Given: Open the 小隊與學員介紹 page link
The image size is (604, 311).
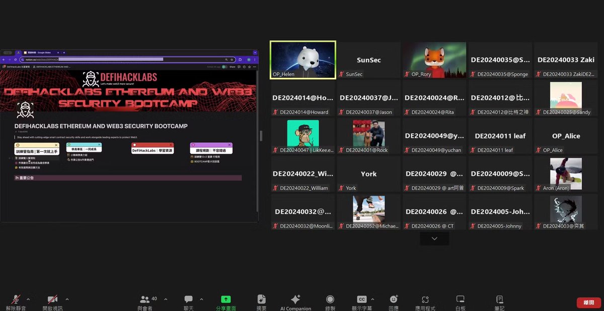Looking at the screenshot, I should (x=77, y=155).
